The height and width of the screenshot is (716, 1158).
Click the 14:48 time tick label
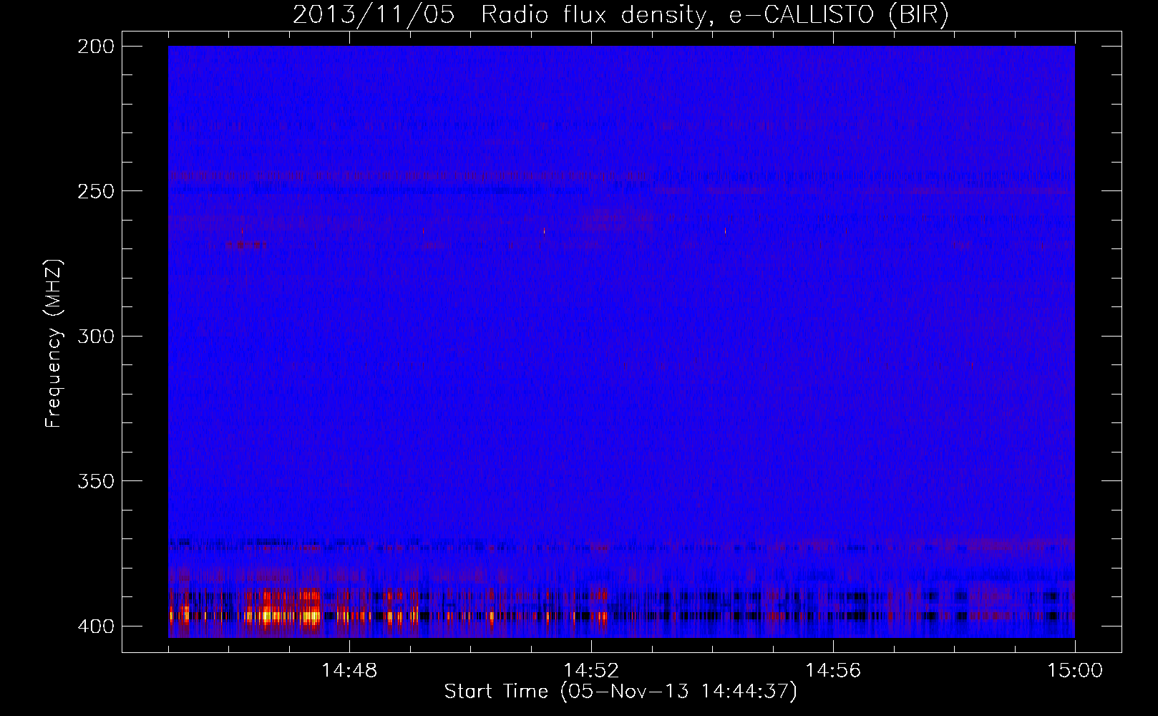349,671
